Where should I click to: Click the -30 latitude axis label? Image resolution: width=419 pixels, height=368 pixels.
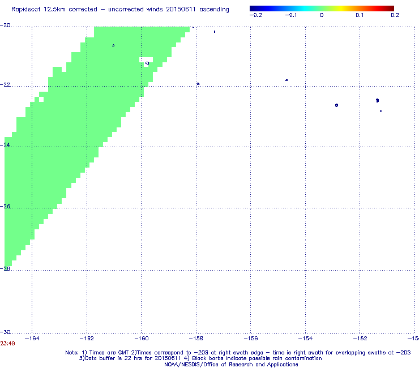(x=5, y=332)
